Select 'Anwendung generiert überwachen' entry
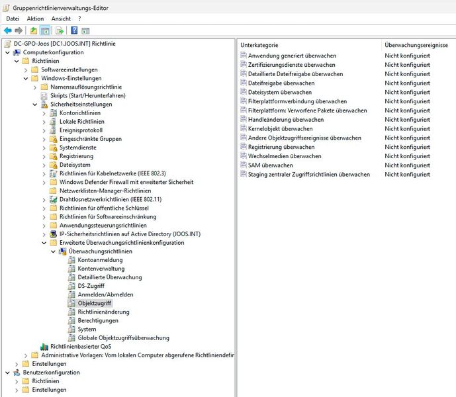Viewport: 456px width, 397px height. pos(292,56)
